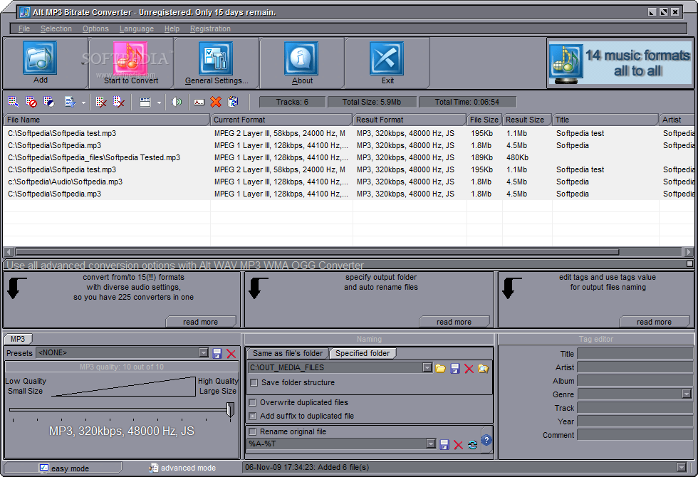Image resolution: width=698 pixels, height=477 pixels.
Task: Click the Exit icon
Action: [x=387, y=58]
